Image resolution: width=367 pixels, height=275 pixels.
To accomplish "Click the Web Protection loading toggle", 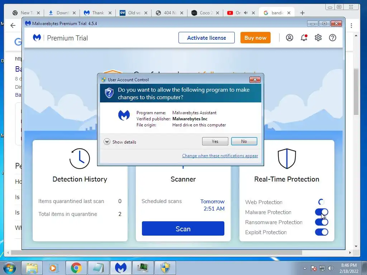I will [x=321, y=202].
